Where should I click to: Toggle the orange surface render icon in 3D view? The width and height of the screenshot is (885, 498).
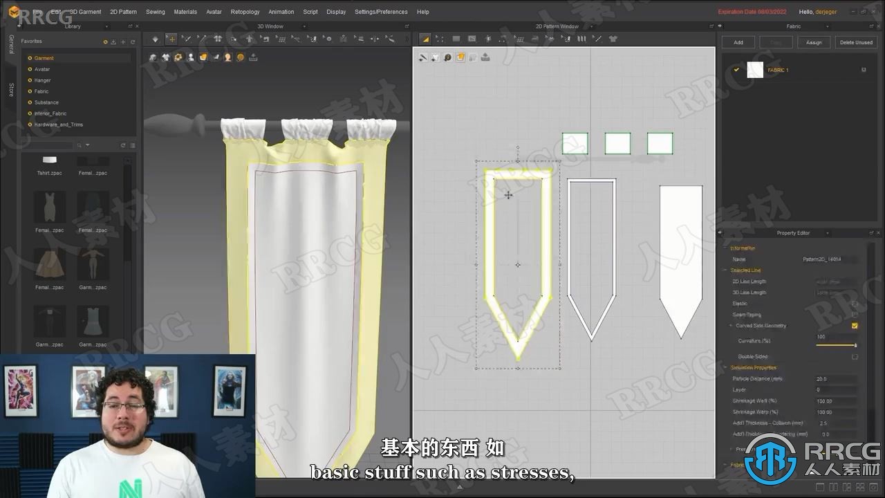coord(203,57)
